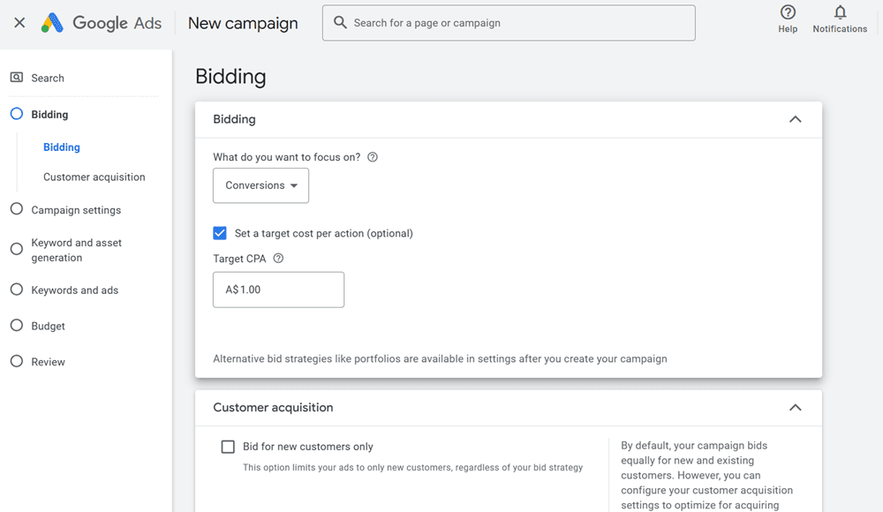The height and width of the screenshot is (512, 883).
Task: Click the Search step icon in sidebar
Action: coord(17,78)
